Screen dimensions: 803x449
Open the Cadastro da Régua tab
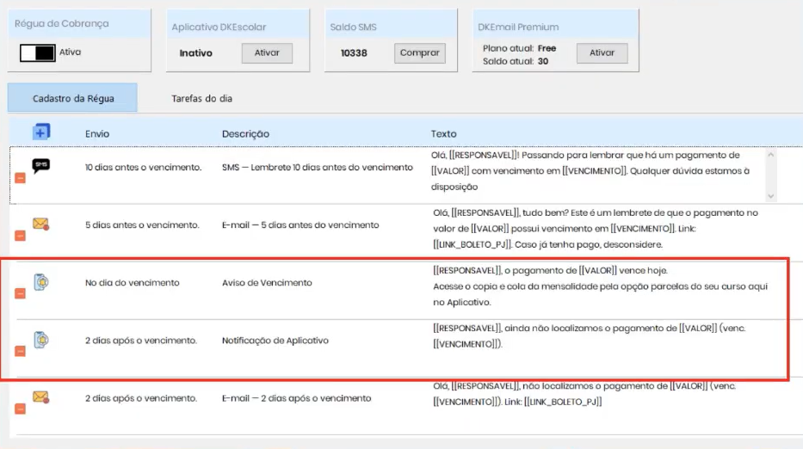(72, 98)
